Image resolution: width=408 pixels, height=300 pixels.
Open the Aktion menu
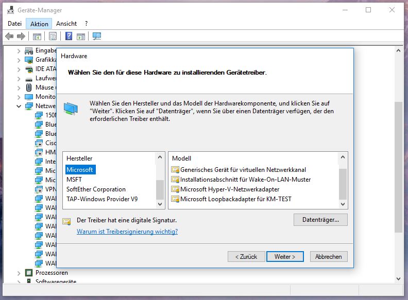click(39, 24)
